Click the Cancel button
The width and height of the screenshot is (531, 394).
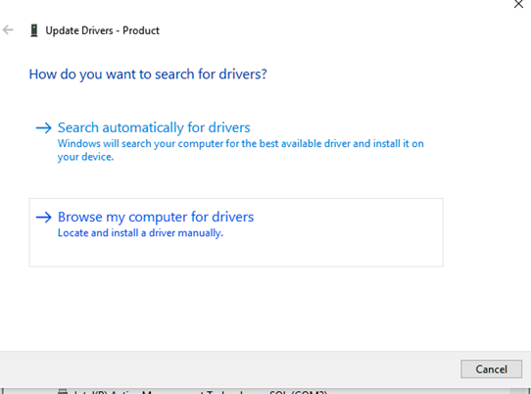(491, 369)
